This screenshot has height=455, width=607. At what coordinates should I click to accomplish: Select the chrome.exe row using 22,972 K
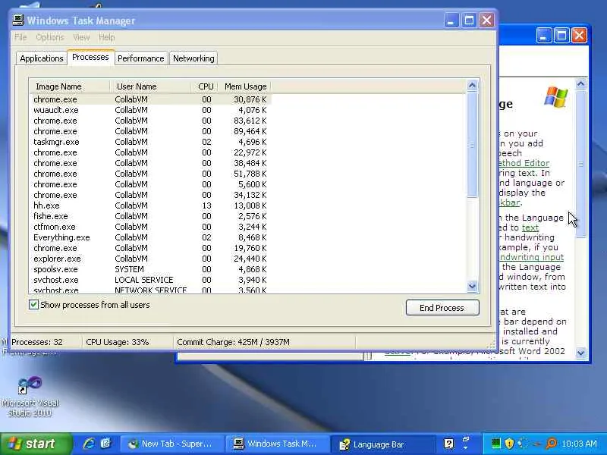[150, 152]
